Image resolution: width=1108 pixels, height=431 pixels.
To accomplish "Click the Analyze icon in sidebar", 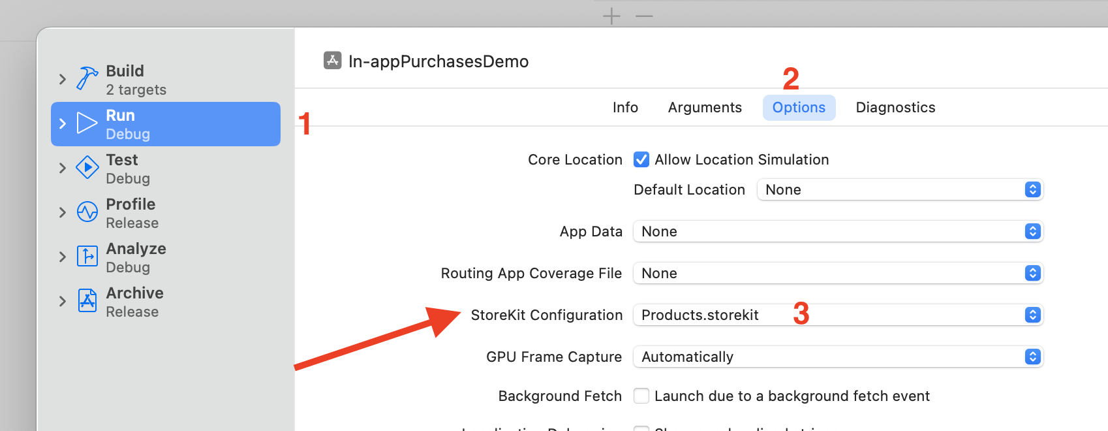I will [87, 256].
